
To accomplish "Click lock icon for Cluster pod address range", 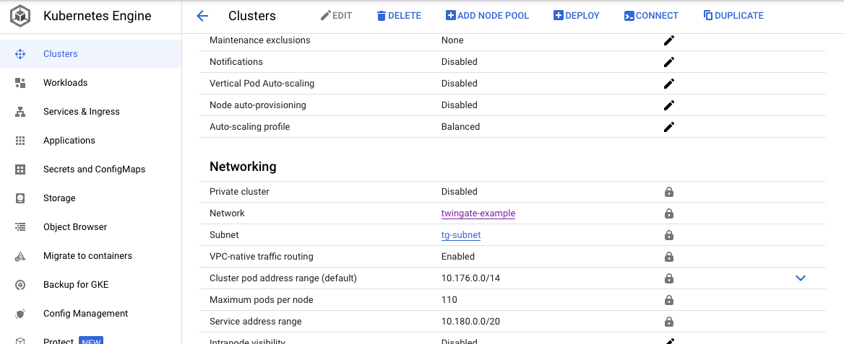I will click(669, 278).
